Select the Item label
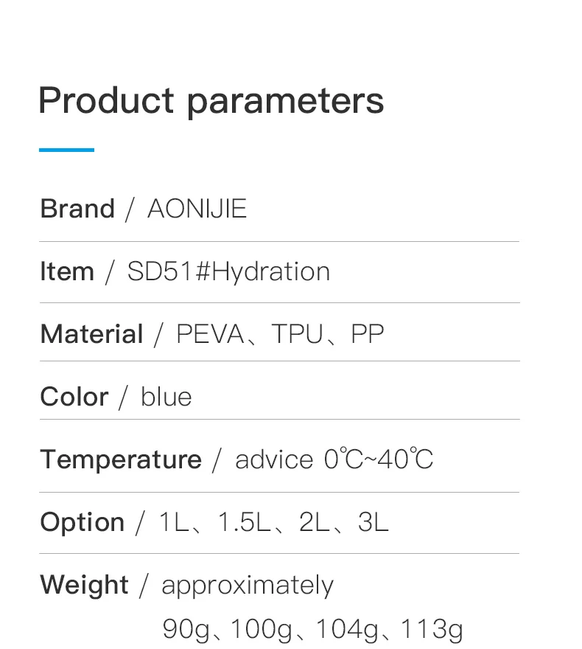This screenshot has height=649, width=582. coord(67,271)
